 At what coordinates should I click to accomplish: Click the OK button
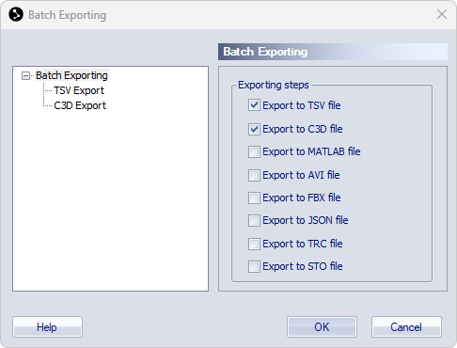coord(322,327)
